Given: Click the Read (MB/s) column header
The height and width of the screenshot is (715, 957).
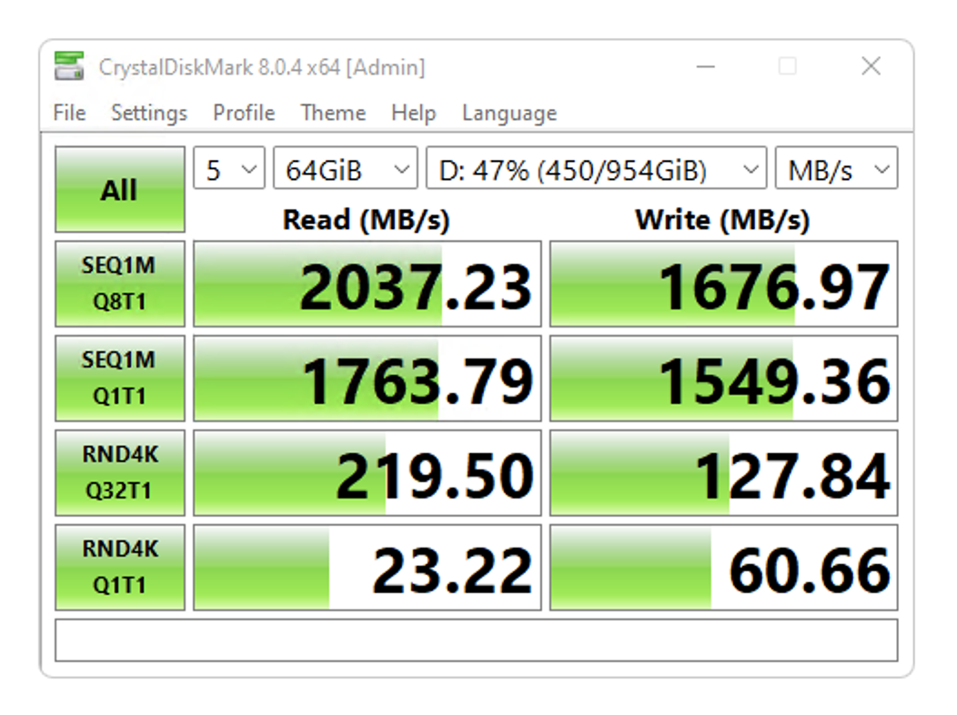Looking at the screenshot, I should click(x=367, y=219).
